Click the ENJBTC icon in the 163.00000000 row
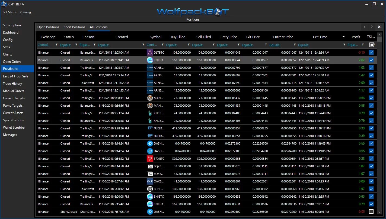Image resolution: width=386 pixels, height=219 pixels. 150,60
